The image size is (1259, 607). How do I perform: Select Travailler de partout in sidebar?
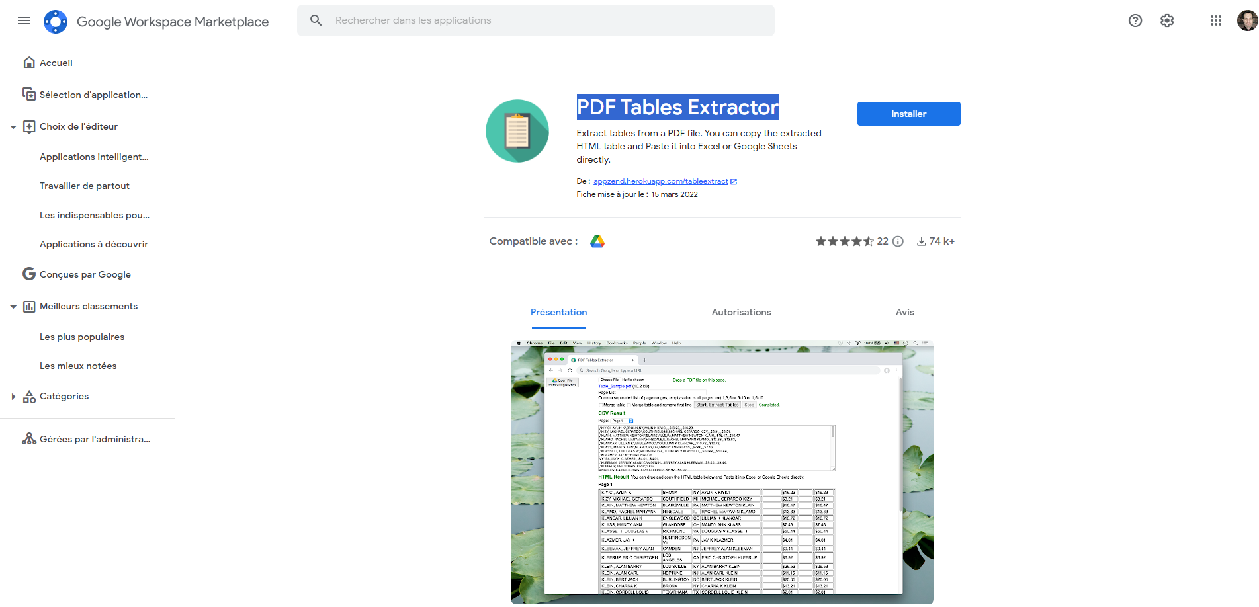click(x=85, y=186)
